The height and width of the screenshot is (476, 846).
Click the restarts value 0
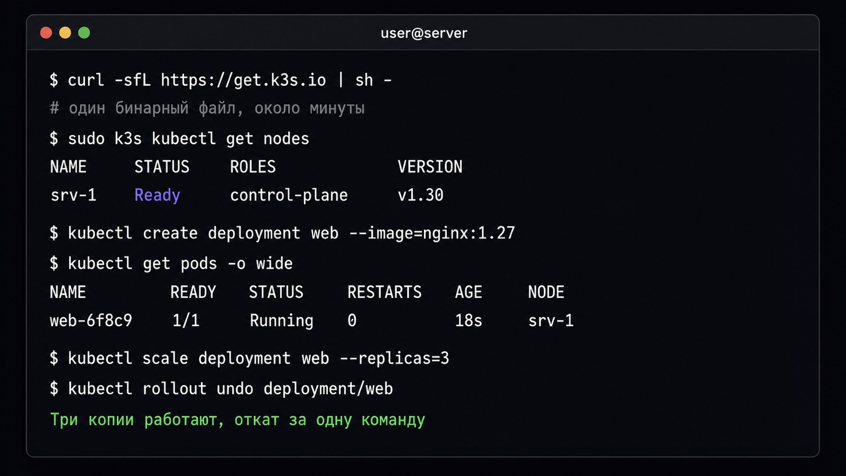pos(352,321)
